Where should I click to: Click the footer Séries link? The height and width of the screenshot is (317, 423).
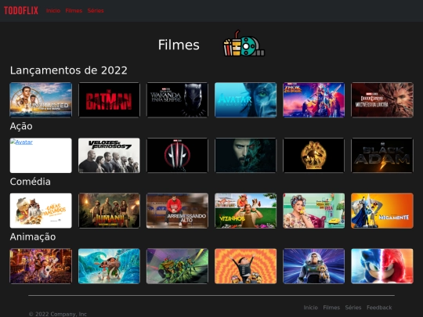(353, 308)
